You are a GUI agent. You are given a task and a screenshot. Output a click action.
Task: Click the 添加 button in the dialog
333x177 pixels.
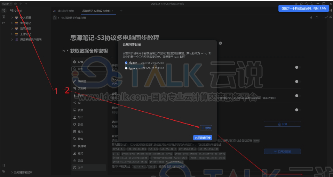206,128
